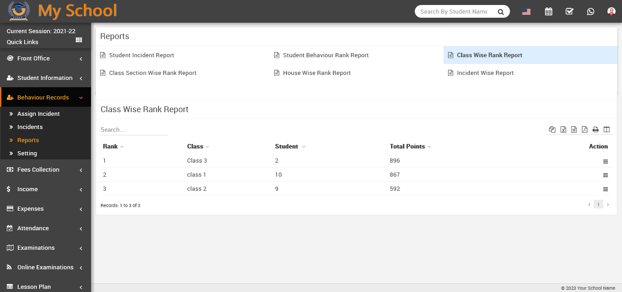Print the Class Wise Rank Report
Viewport: 622px width, 292px height.
point(596,129)
